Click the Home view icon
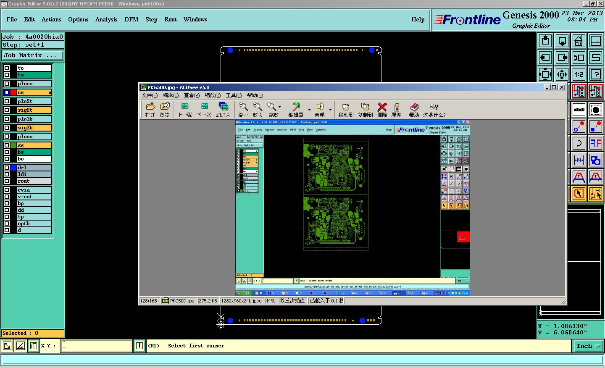 [579, 41]
